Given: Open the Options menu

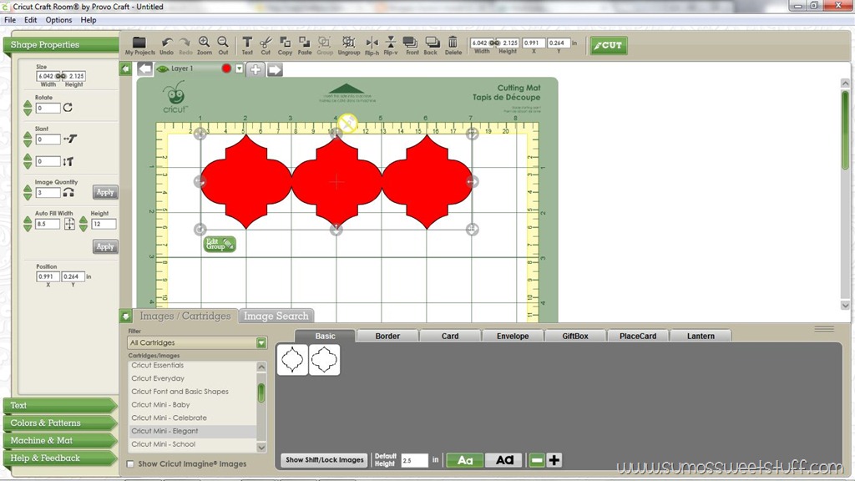Looking at the screenshot, I should click(x=58, y=20).
